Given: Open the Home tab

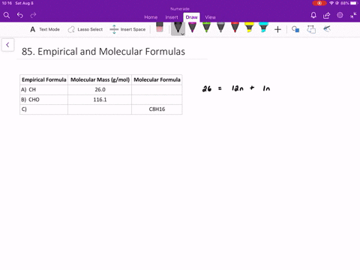Looking at the screenshot, I should tap(151, 17).
